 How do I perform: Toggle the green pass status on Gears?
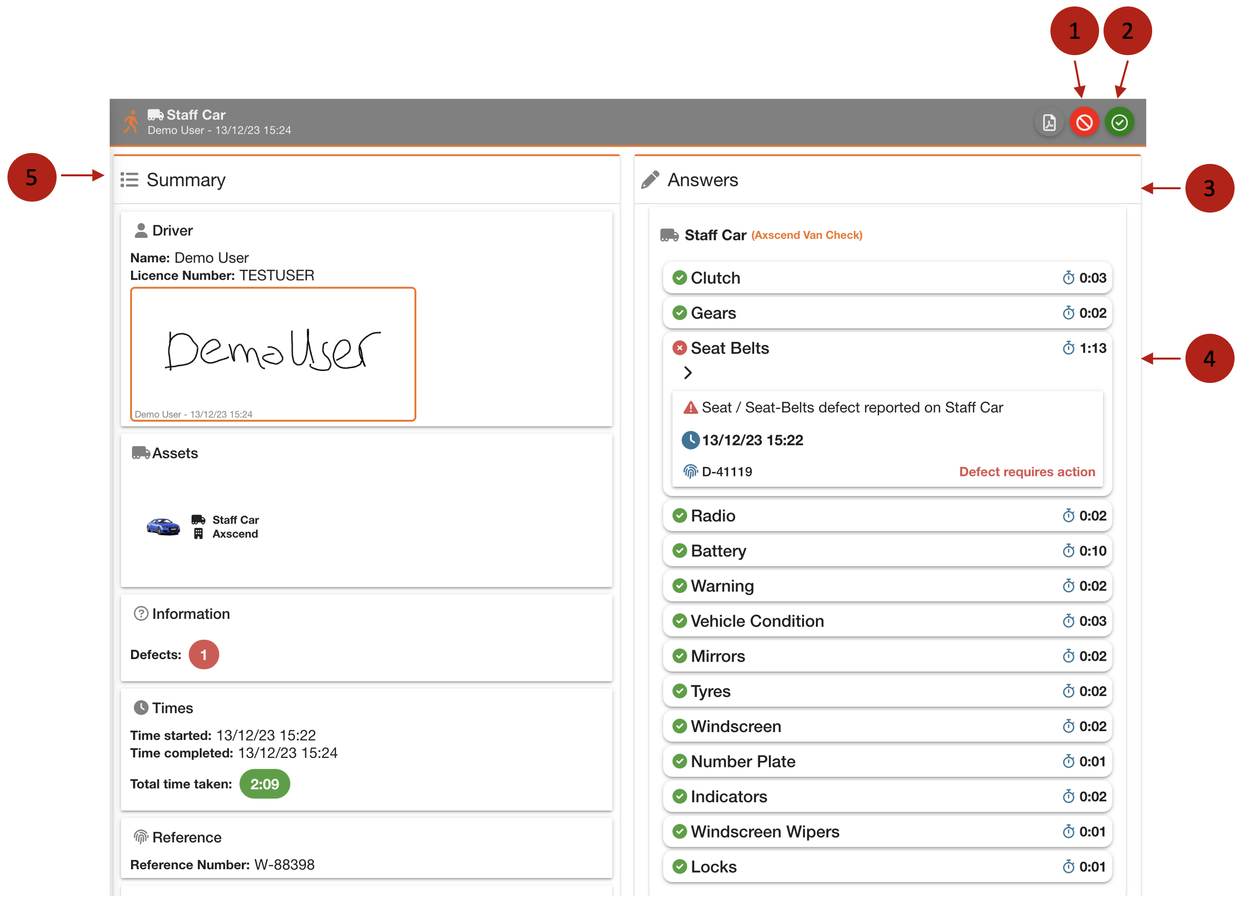coord(680,312)
